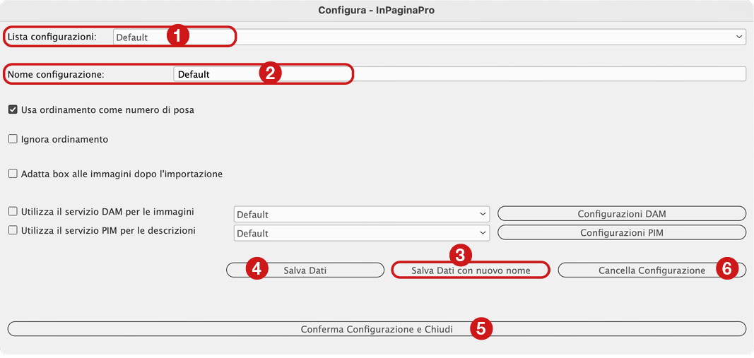Screen dimensions: 754x358
Task: Click the red numbered marker 2
Action: (x=270, y=73)
